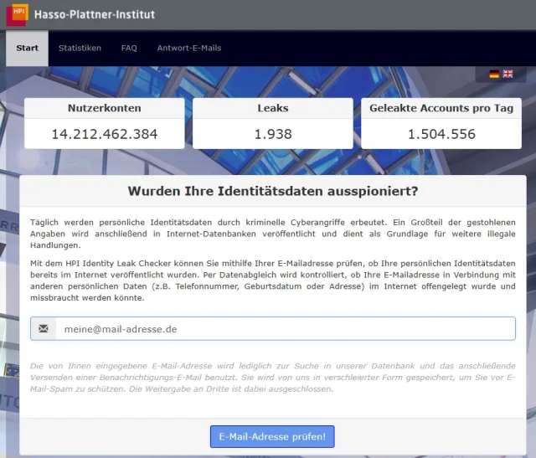Viewport: 536px width, 458px height.
Task: Click the HPI logo icon
Action: 18,15
